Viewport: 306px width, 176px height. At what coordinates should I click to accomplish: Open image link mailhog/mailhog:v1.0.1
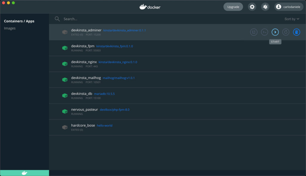coord(119,78)
